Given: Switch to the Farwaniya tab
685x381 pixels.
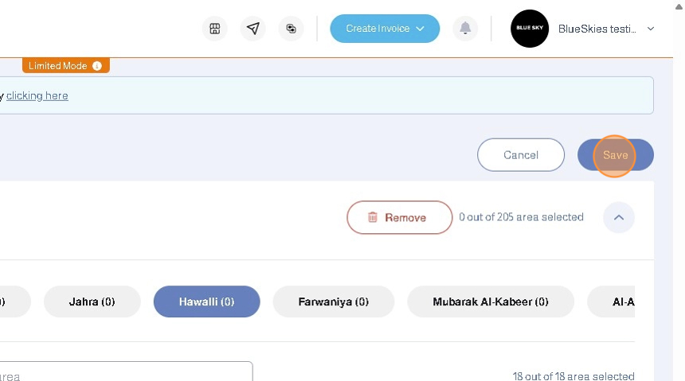Looking at the screenshot, I should [333, 301].
